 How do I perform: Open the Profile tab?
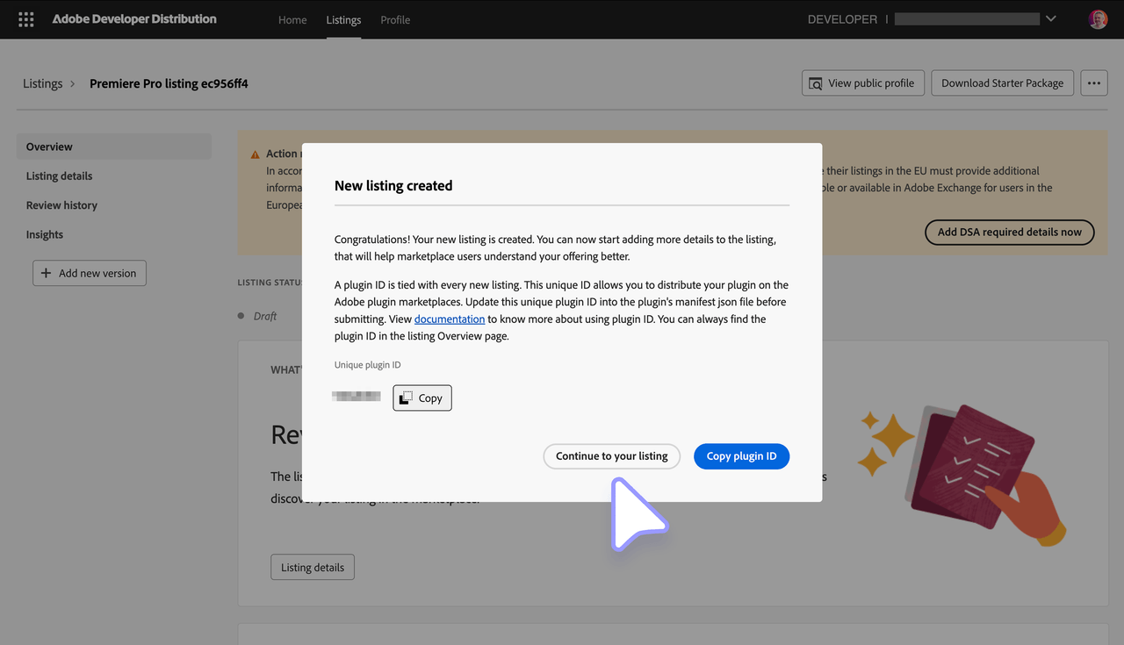point(395,19)
